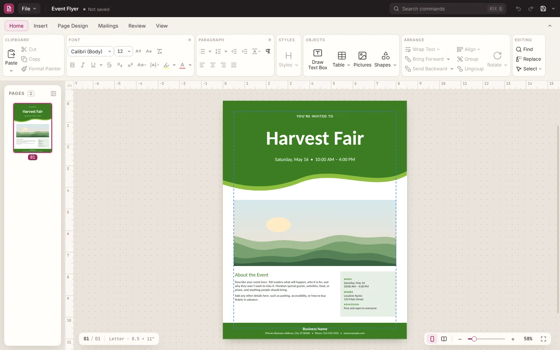Open the Font dialog launcher

[189, 40]
